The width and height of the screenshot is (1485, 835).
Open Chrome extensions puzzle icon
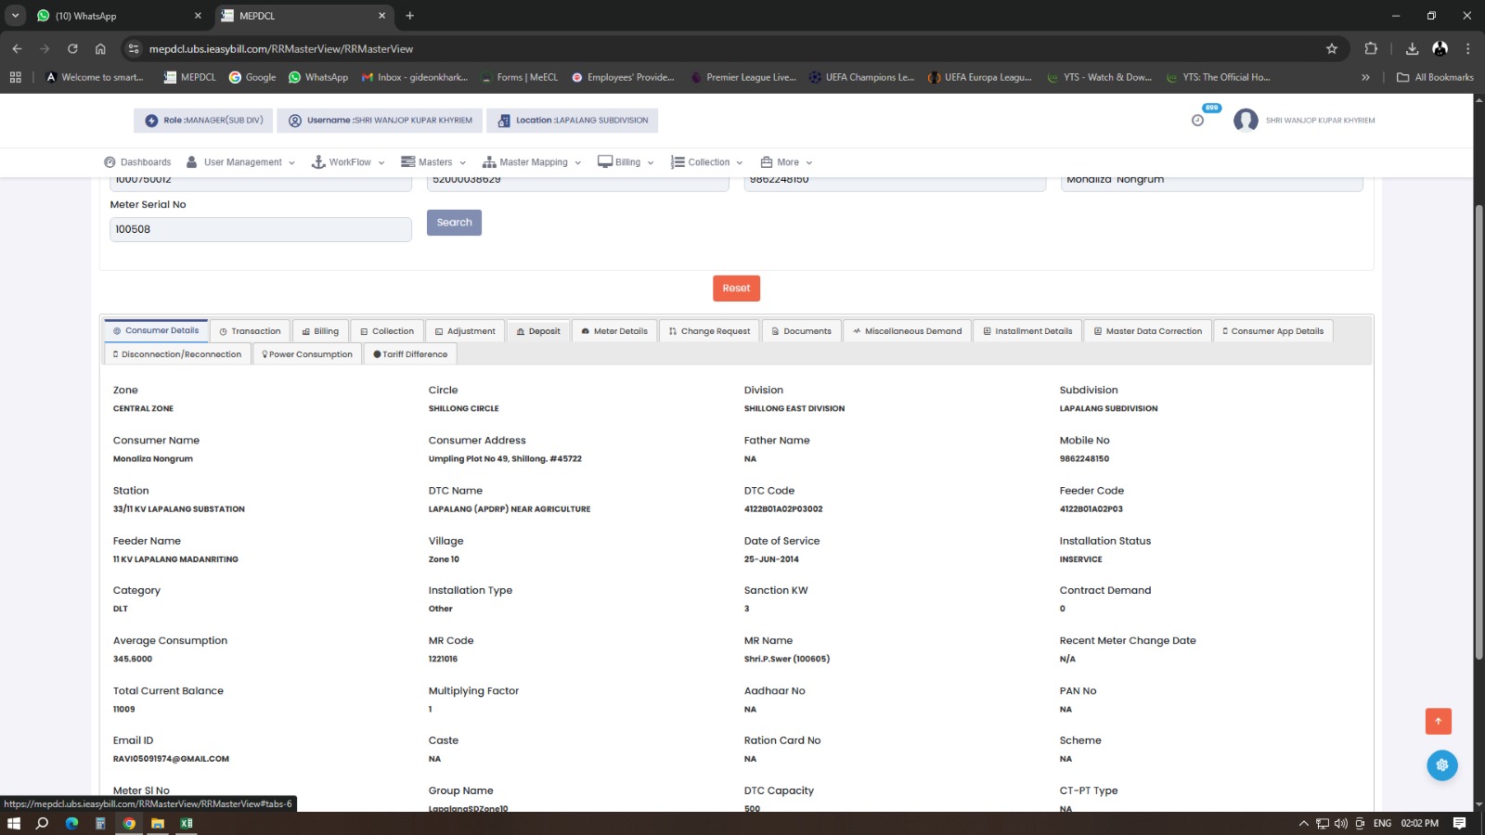coord(1371,49)
